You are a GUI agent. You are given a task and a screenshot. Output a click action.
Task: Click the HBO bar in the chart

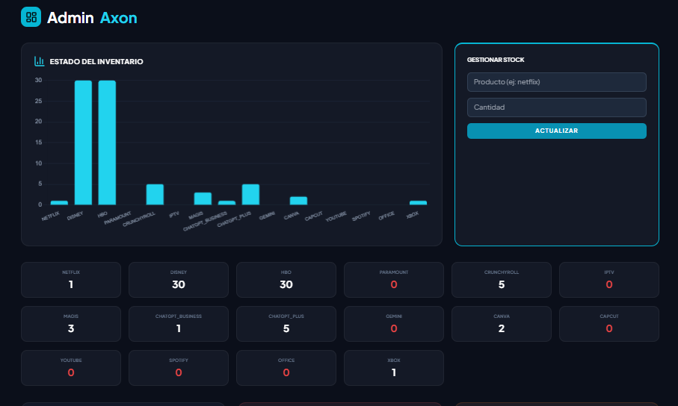(107, 143)
